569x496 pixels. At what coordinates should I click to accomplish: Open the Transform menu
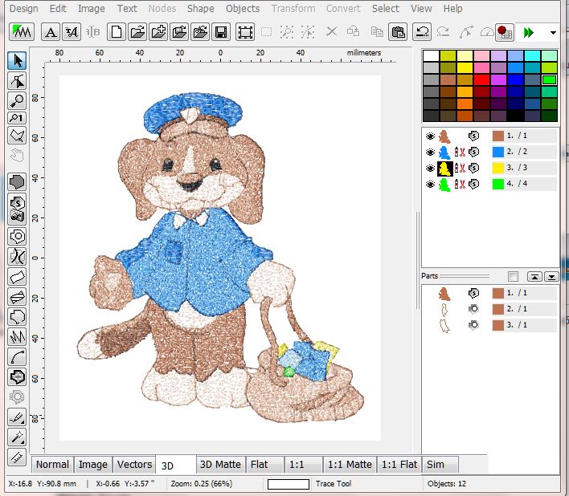point(293,8)
